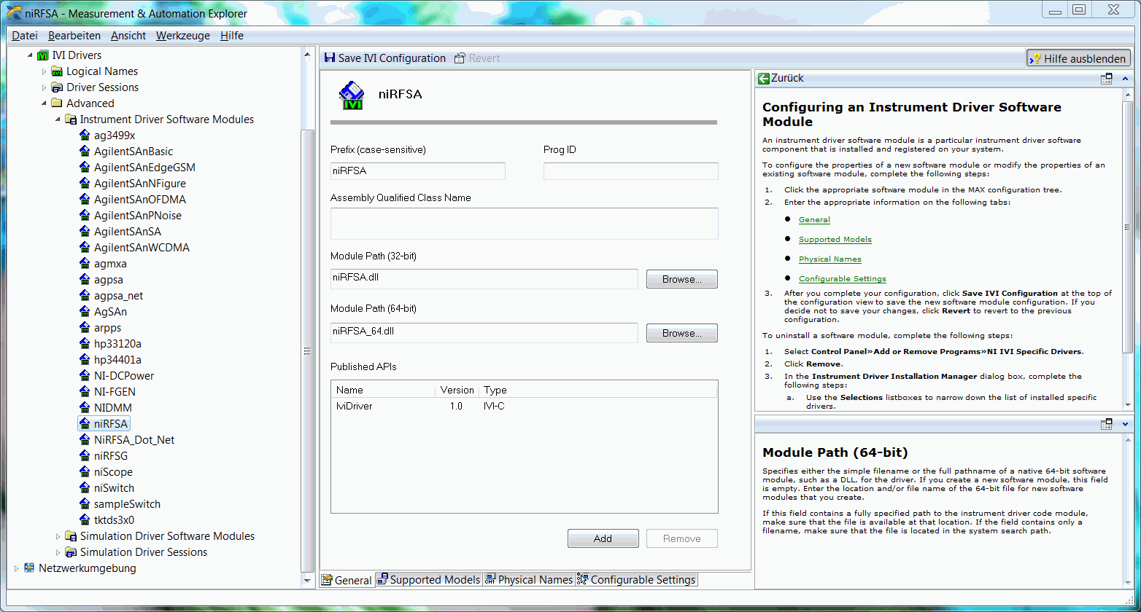Open the Configurable Settings help link
The image size is (1141, 612).
pos(843,278)
